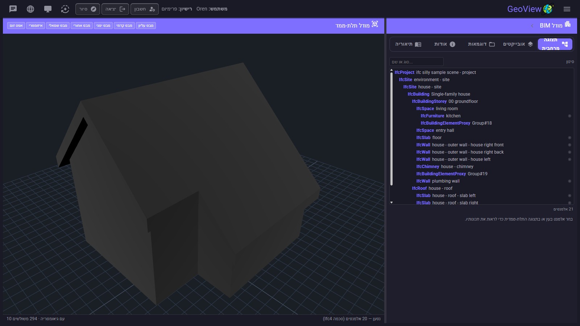Collapse the BIM model panel chevron

(532, 26)
